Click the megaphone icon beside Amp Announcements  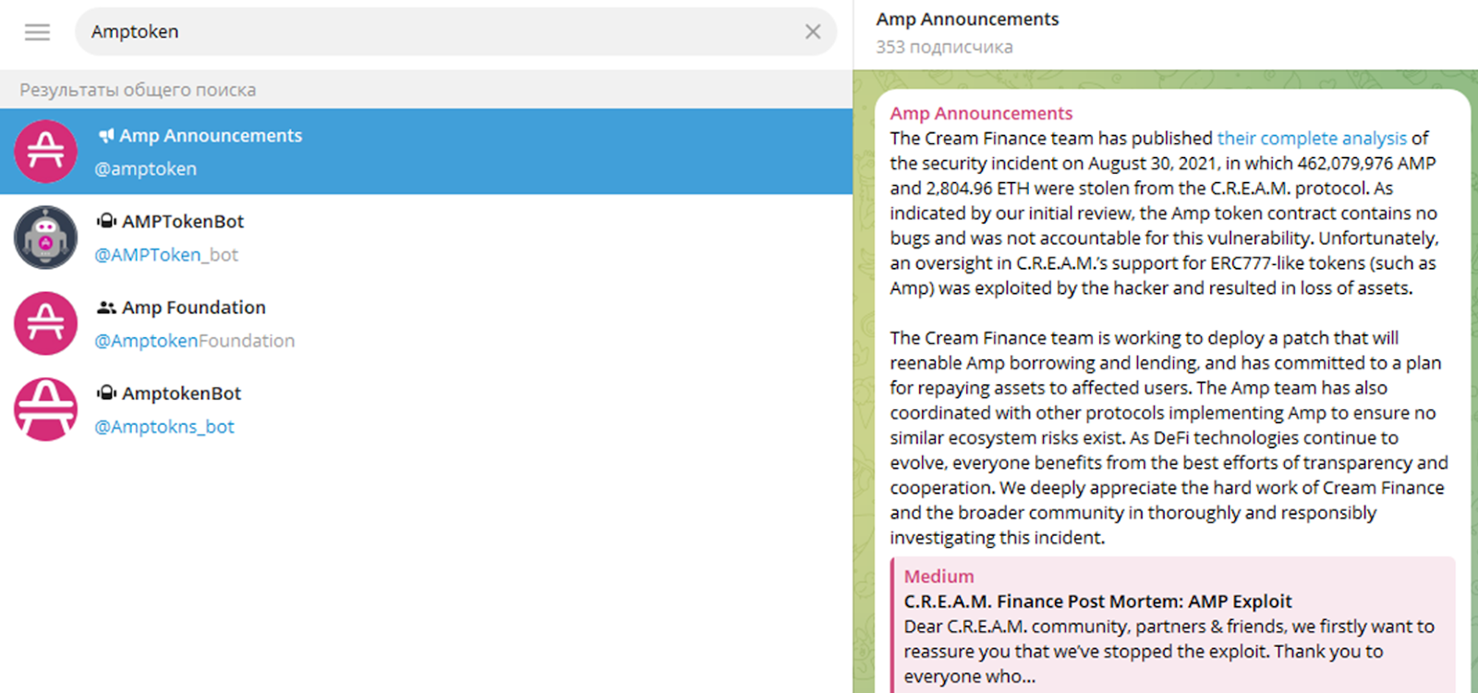pos(106,136)
